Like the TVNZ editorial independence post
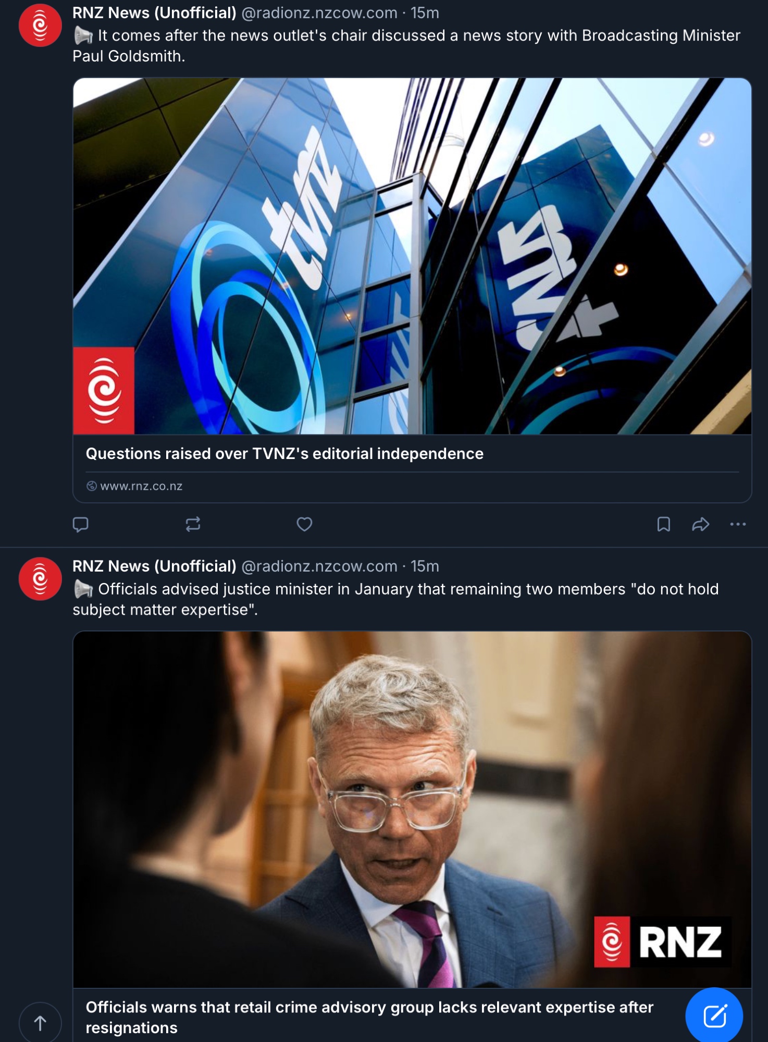The height and width of the screenshot is (1042, 768). [x=304, y=524]
